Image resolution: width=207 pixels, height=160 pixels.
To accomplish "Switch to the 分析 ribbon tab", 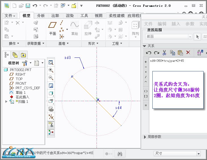I will 41,16.
